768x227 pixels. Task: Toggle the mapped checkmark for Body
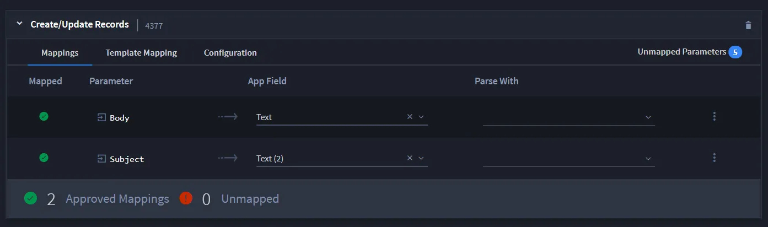point(44,116)
